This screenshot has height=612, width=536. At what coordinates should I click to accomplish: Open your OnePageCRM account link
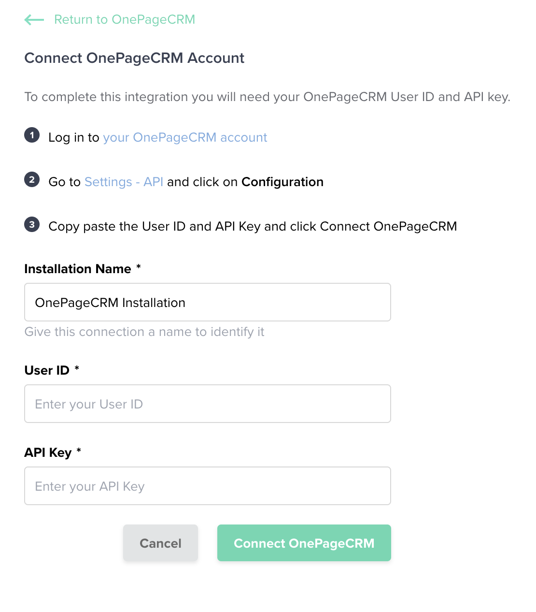185,137
